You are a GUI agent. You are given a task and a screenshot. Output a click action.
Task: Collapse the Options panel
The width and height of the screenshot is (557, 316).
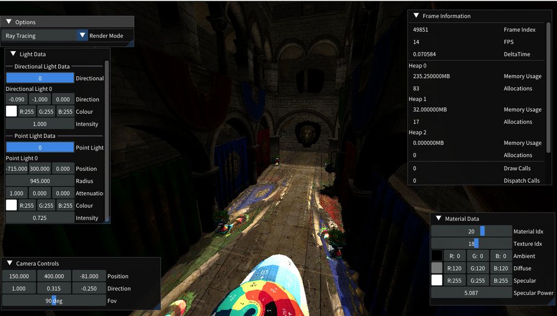point(9,22)
